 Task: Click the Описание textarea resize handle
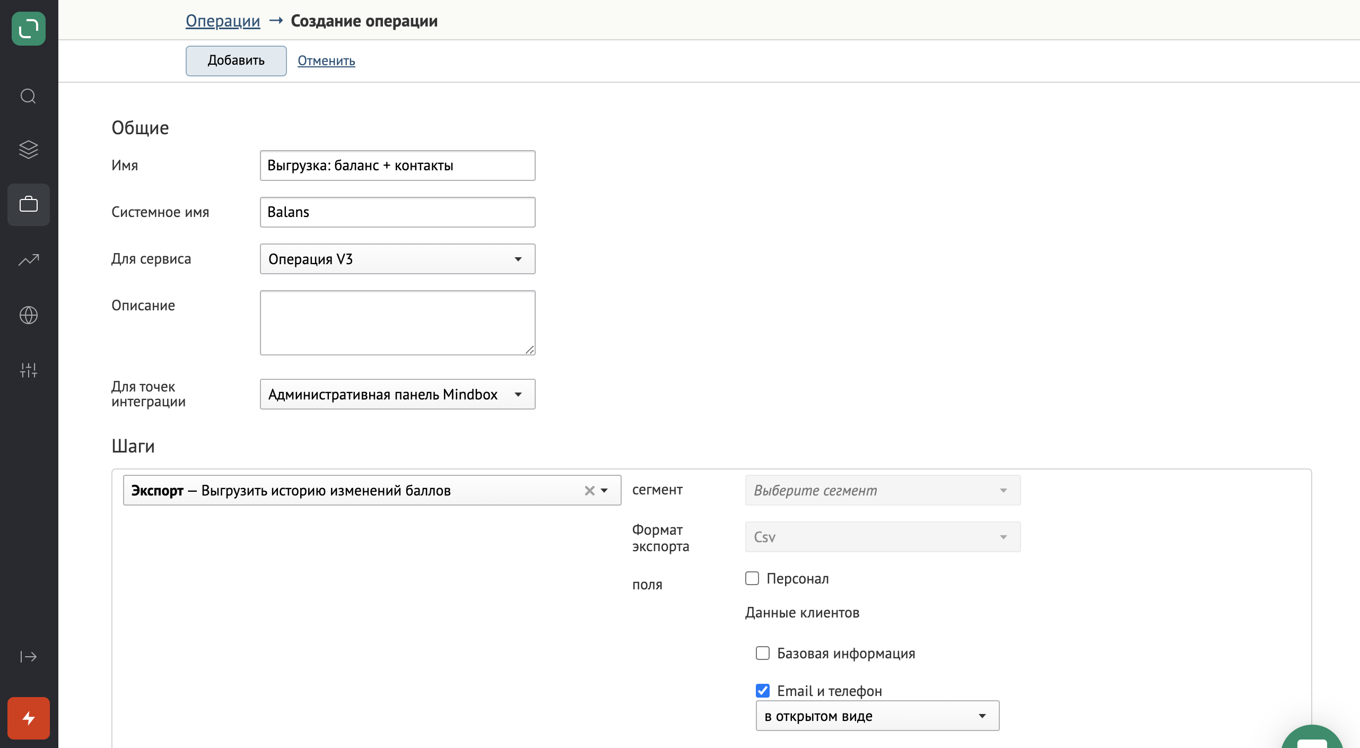[x=530, y=350]
